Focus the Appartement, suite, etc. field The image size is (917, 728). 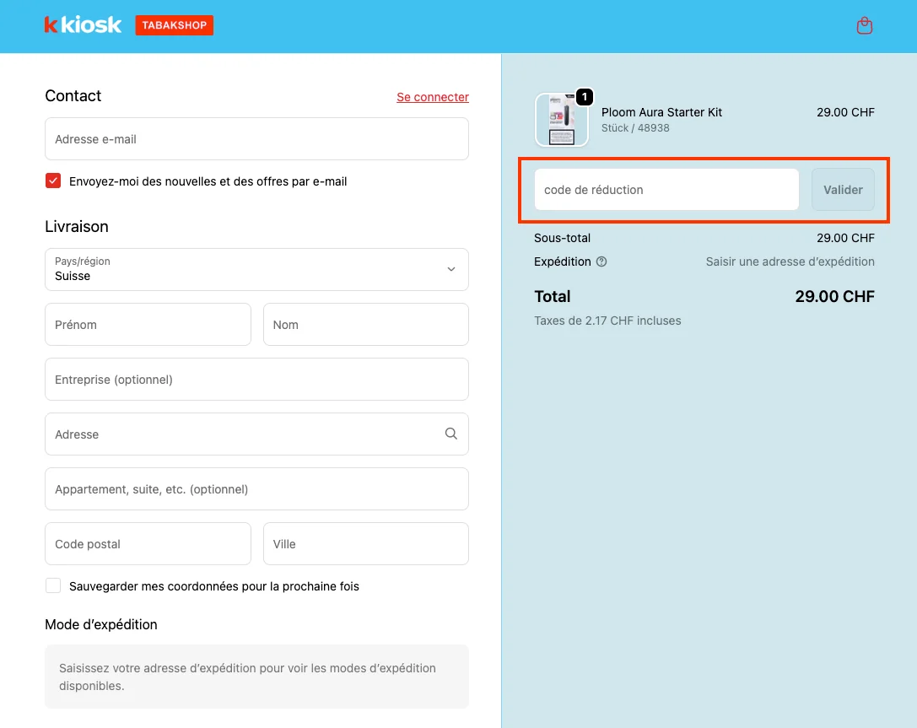coord(256,488)
